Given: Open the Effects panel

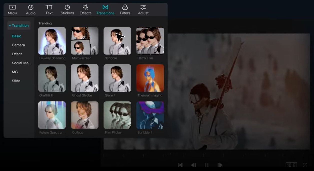Looking at the screenshot, I should click(85, 9).
